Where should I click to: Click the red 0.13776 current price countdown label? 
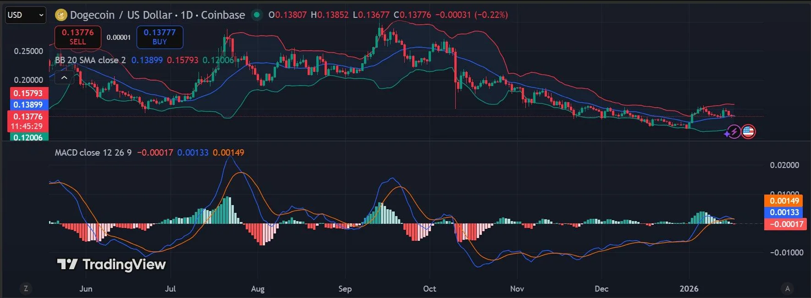28,121
